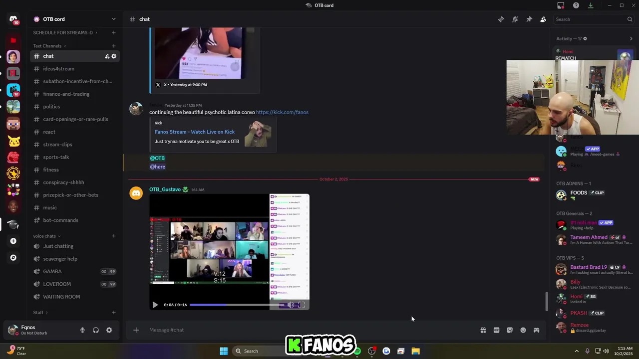The image size is (639, 359).
Task: Collapse voice chats category
Action: pyautogui.click(x=47, y=236)
